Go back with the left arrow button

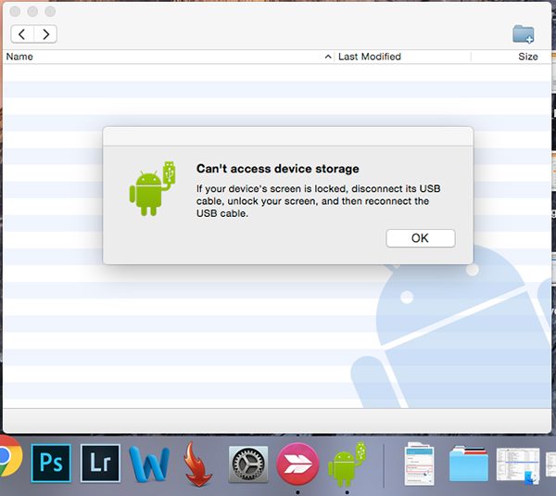tap(22, 34)
